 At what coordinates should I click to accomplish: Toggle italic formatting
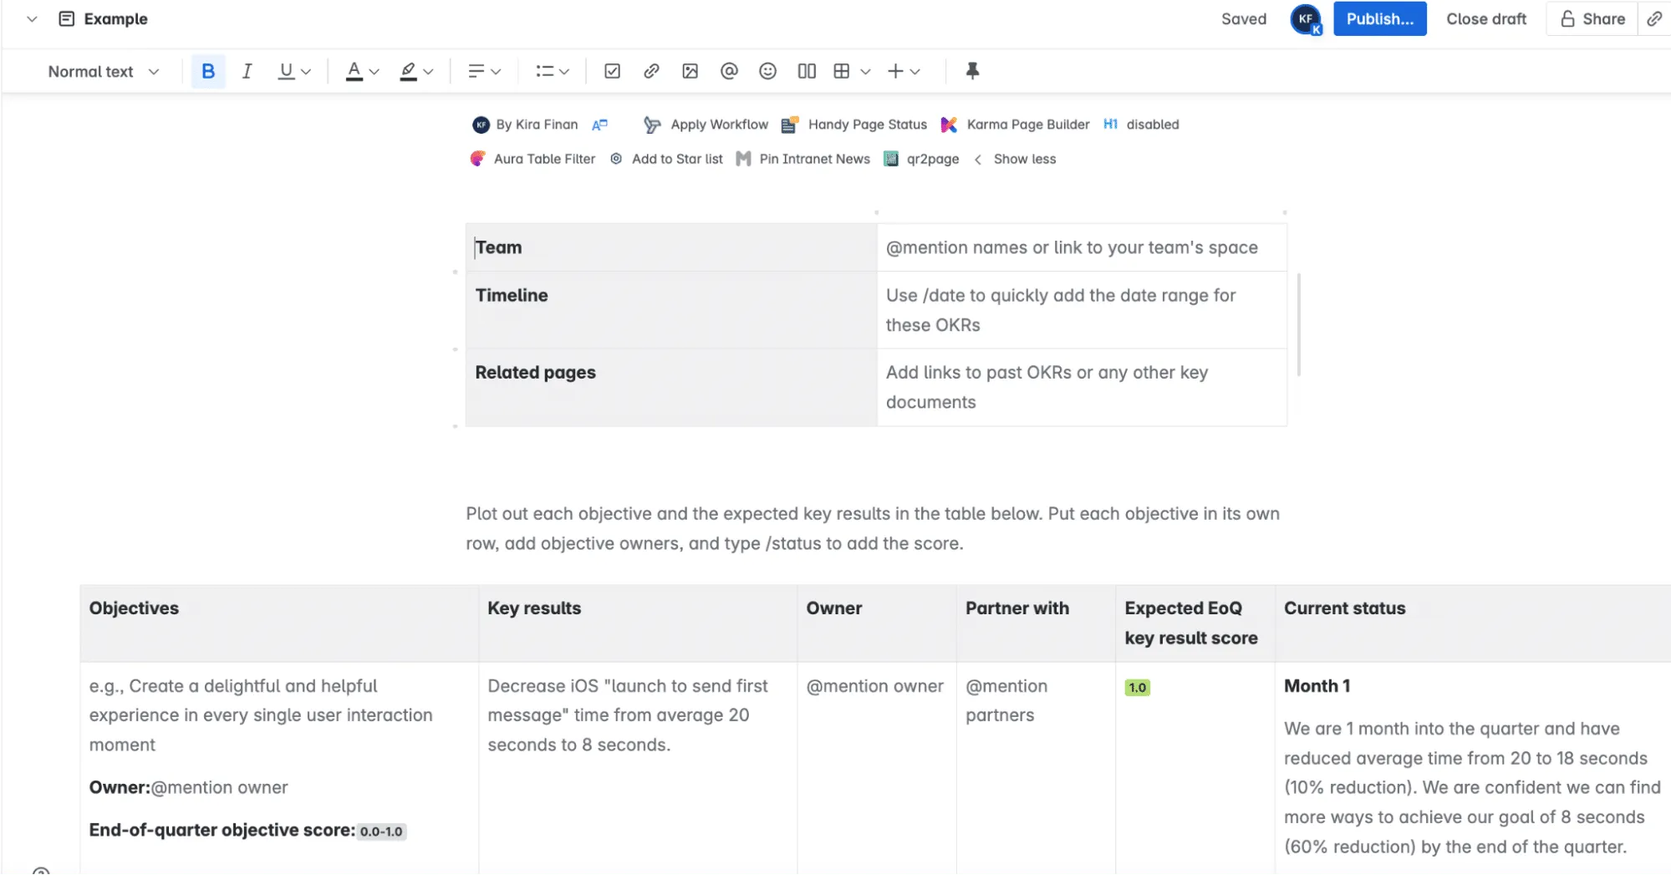pyautogui.click(x=247, y=71)
